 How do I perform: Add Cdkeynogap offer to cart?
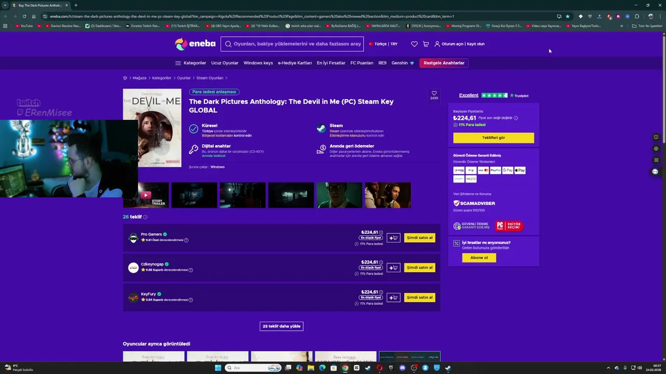pyautogui.click(x=393, y=268)
